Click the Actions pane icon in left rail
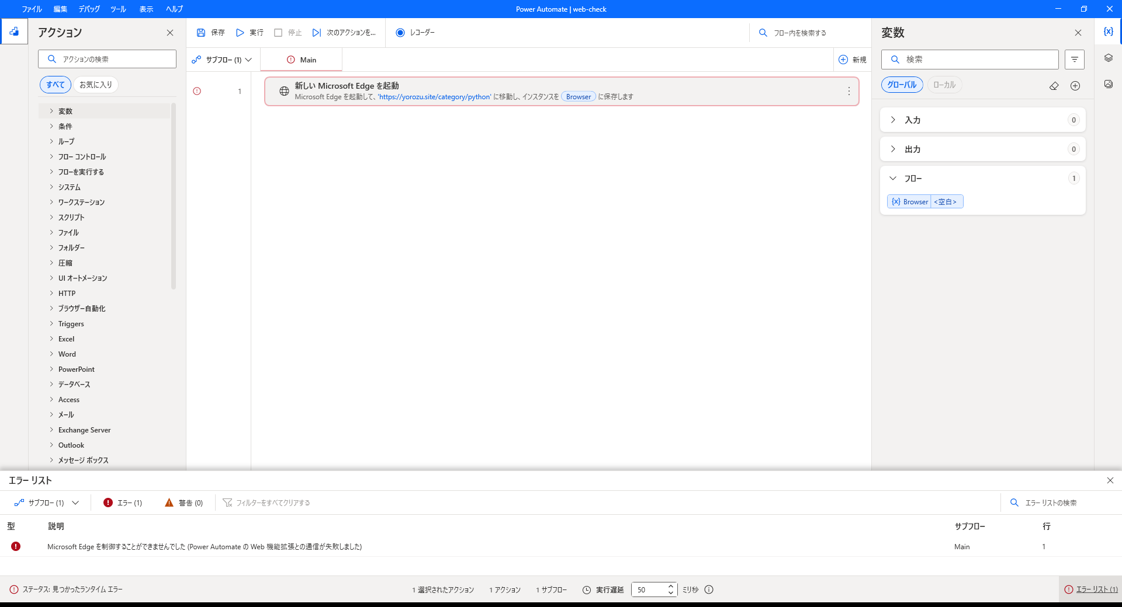1122x607 pixels. [14, 32]
